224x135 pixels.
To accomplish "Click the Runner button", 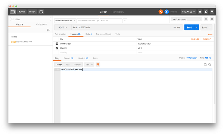I will click(x=22, y=12).
